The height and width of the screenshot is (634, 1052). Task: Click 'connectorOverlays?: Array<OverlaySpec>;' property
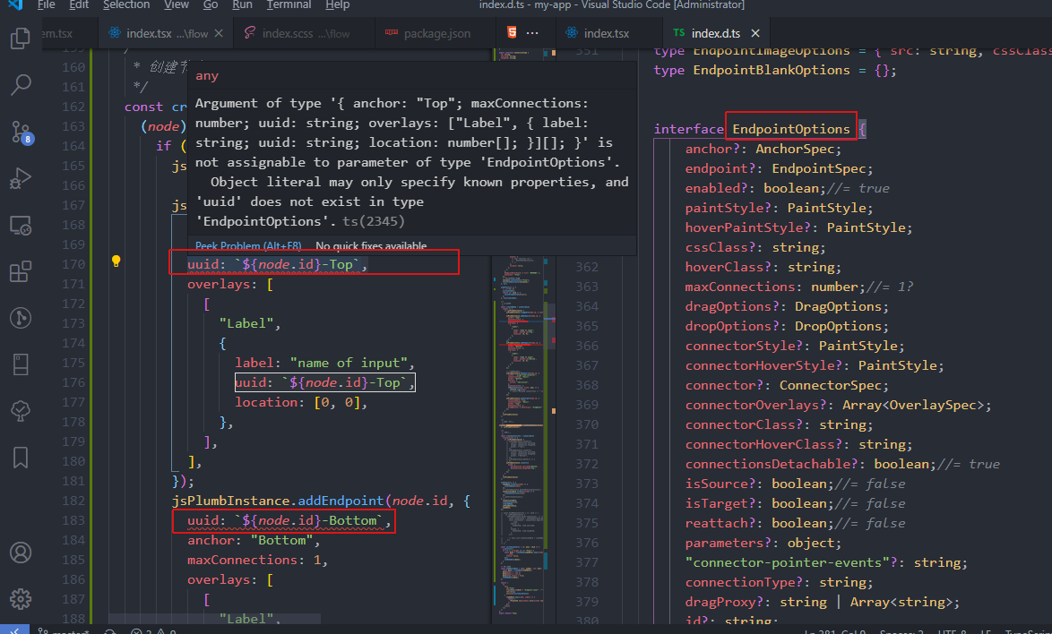tap(838, 405)
